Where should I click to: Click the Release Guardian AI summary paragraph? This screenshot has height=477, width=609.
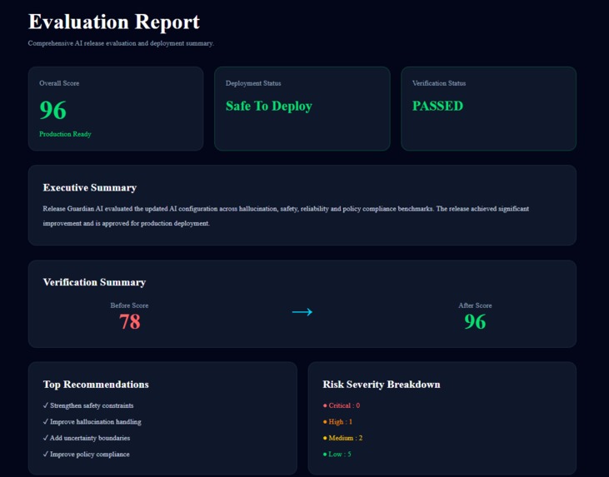[x=286, y=216]
